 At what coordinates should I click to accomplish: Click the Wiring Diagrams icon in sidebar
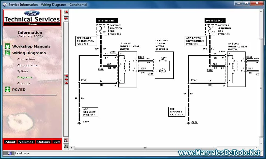click(x=7, y=53)
